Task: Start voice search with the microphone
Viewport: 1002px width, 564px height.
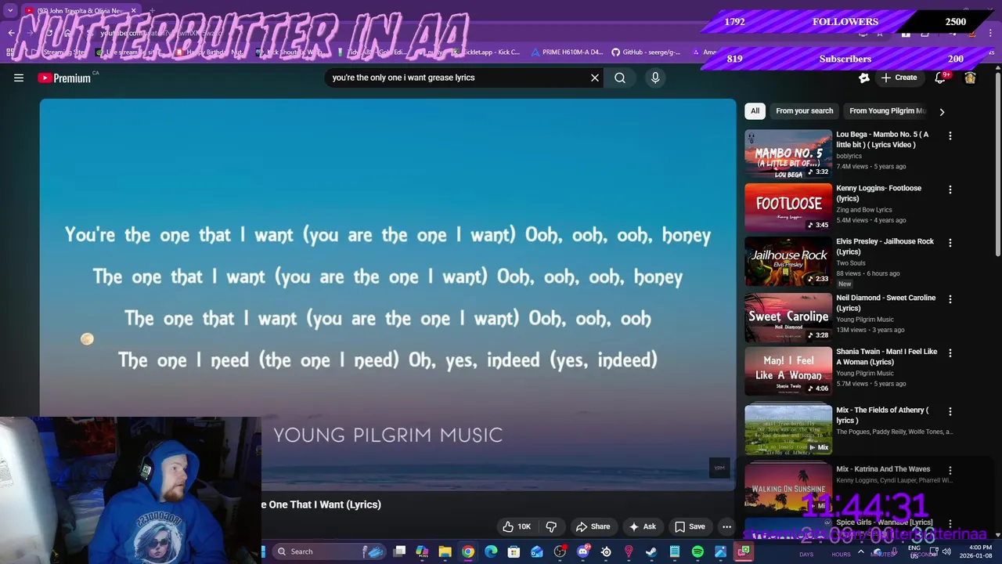Action: click(x=655, y=78)
